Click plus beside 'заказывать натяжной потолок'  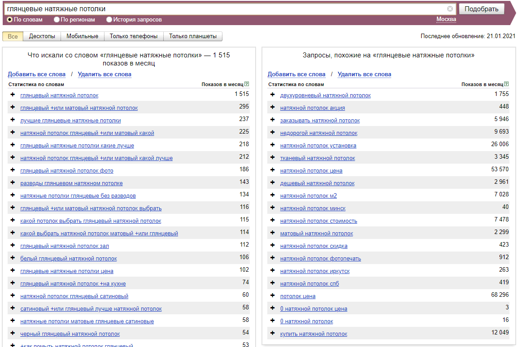coord(273,120)
